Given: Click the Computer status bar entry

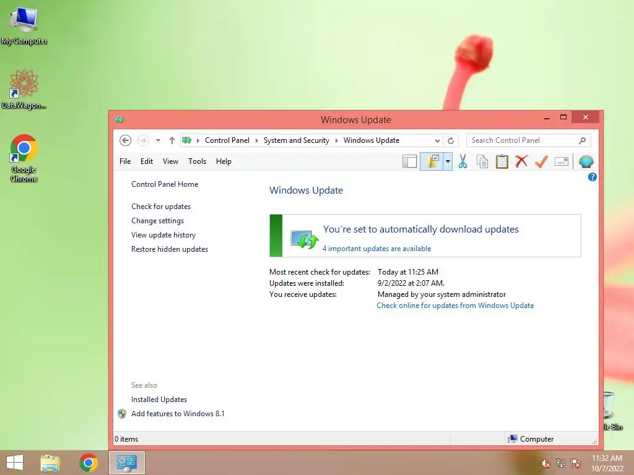Looking at the screenshot, I should coord(531,439).
